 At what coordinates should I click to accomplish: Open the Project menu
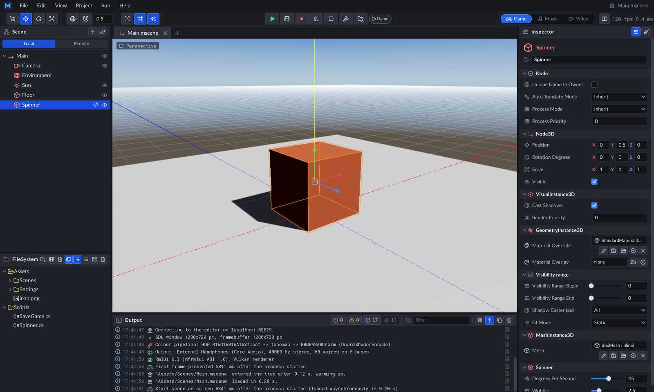pos(84,6)
